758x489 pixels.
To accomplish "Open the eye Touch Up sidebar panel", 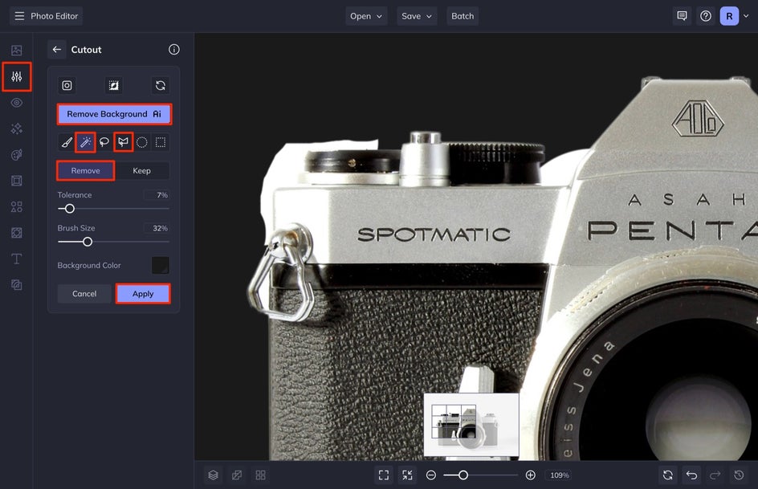I will click(x=16, y=103).
